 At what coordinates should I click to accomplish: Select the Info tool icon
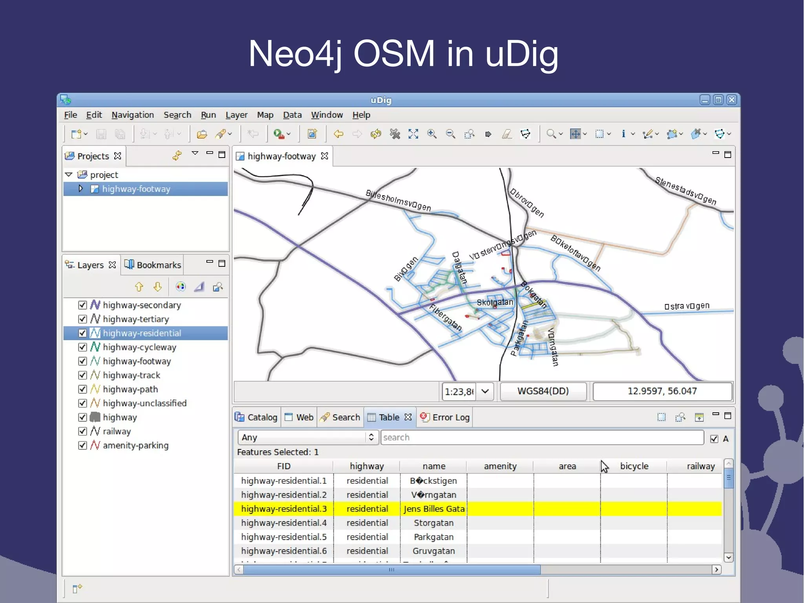[x=623, y=134]
